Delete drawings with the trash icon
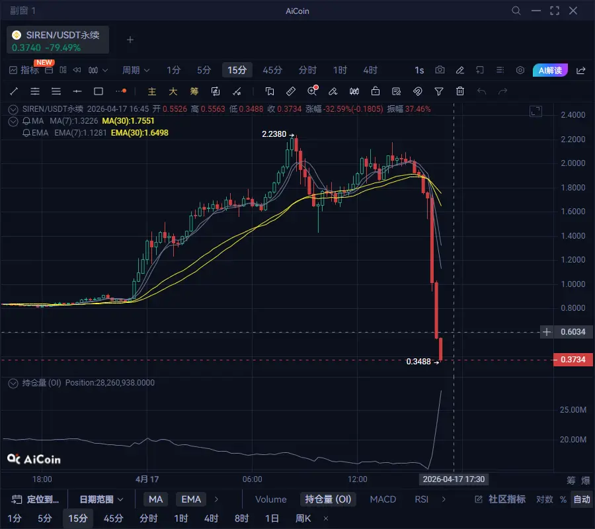 (x=460, y=91)
